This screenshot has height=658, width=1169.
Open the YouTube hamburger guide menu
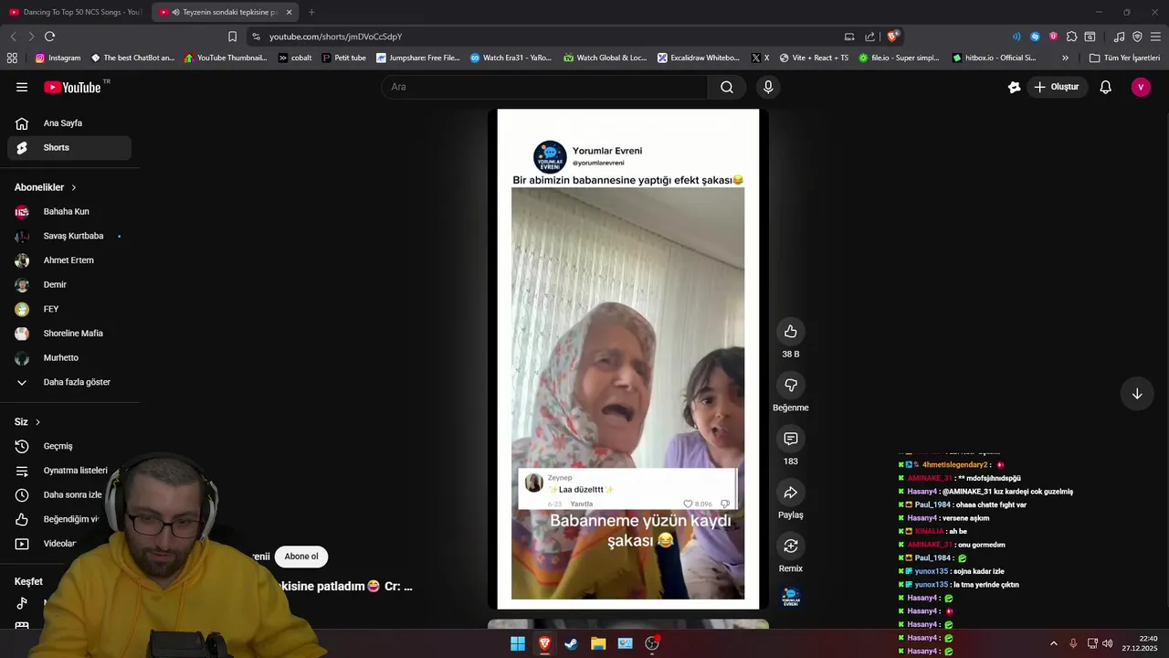pyautogui.click(x=22, y=87)
